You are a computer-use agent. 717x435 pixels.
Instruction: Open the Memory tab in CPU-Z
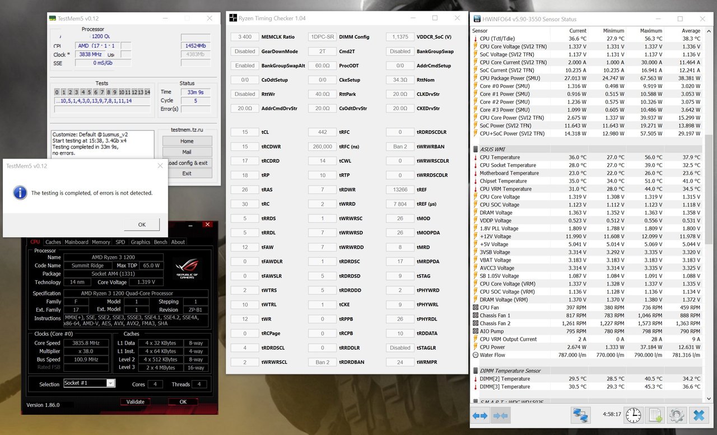pyautogui.click(x=101, y=242)
